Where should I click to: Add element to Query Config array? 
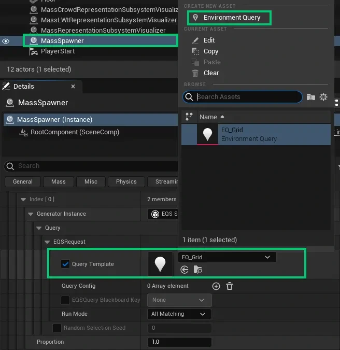click(216, 286)
